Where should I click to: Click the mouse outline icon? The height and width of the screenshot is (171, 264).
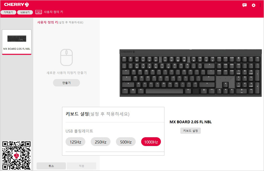pos(67,57)
